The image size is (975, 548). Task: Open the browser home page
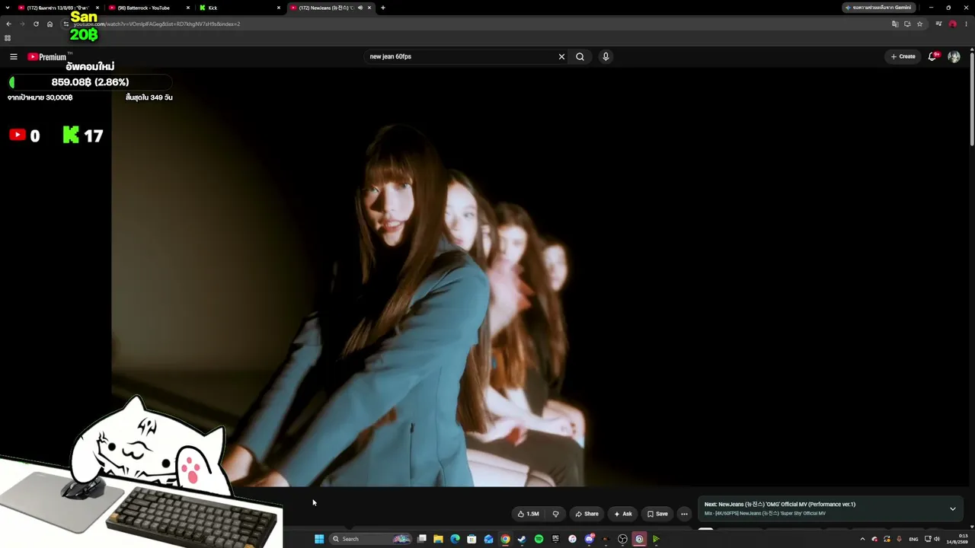[x=50, y=24]
